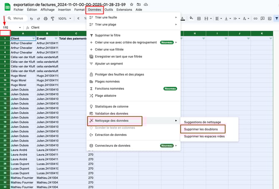Toggle the filter funnel in toolbar
The height and width of the screenshot is (189, 279).
click(x=277, y=18)
